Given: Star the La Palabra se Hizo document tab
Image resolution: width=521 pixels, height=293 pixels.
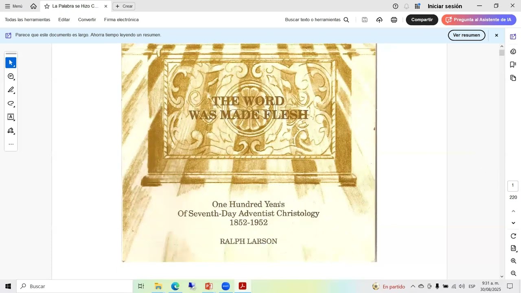Looking at the screenshot, I should pyautogui.click(x=47, y=6).
